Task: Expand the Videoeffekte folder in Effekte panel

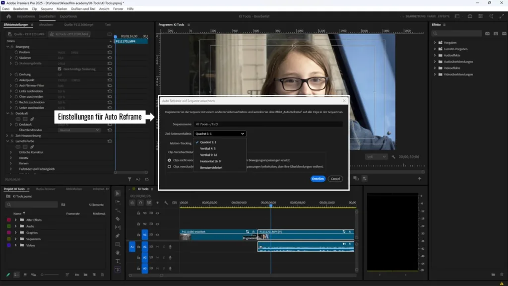Action: (x=435, y=68)
